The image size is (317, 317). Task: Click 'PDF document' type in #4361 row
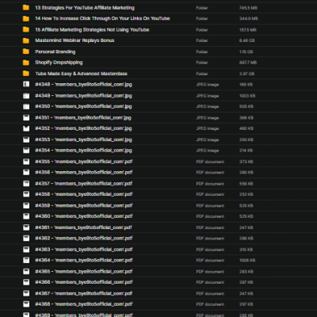(210, 227)
